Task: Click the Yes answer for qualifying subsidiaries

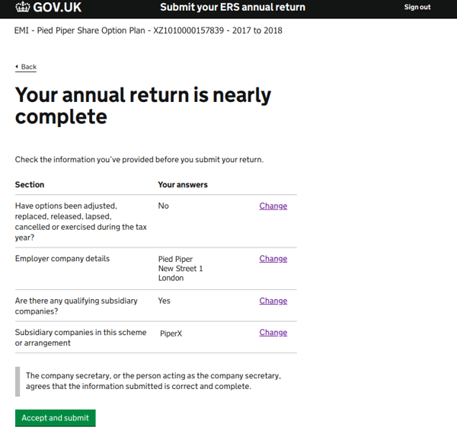Action: (164, 301)
